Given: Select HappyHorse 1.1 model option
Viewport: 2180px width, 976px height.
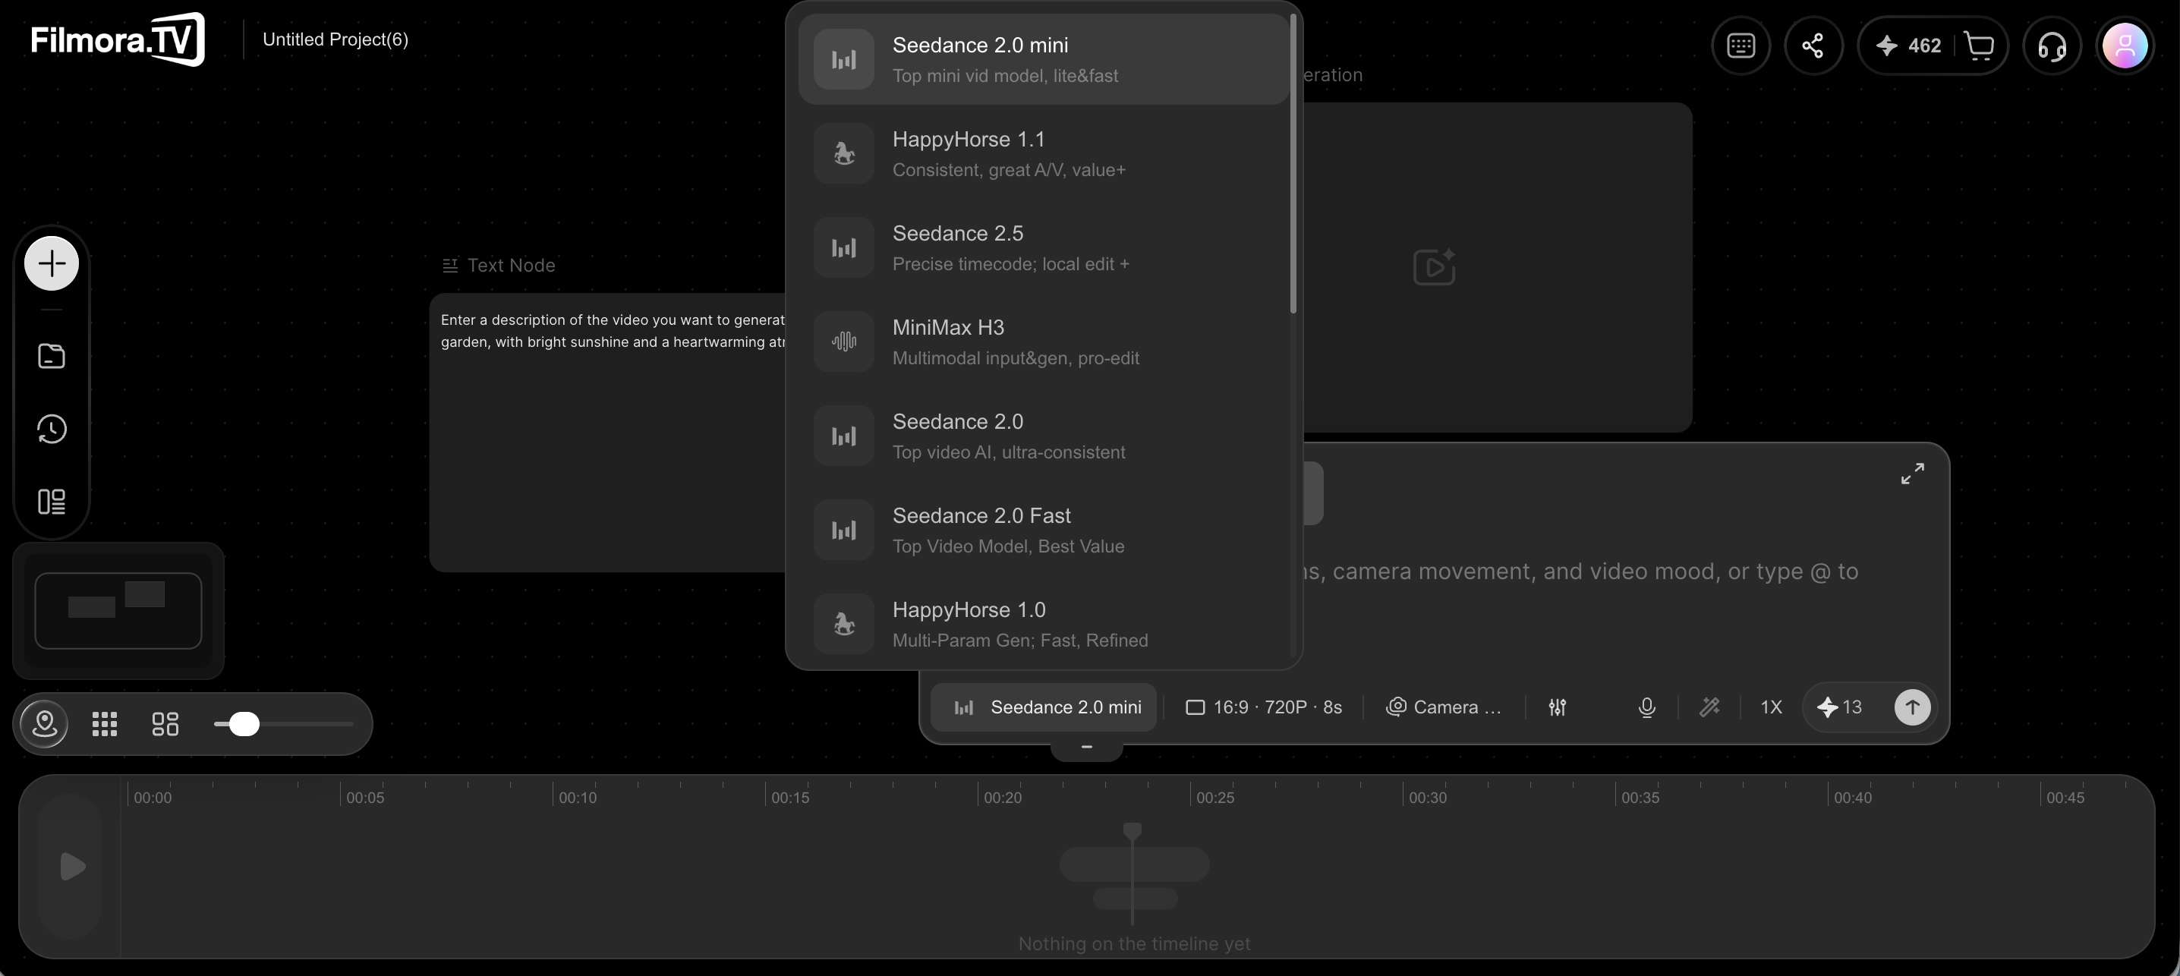Looking at the screenshot, I should coord(1043,153).
